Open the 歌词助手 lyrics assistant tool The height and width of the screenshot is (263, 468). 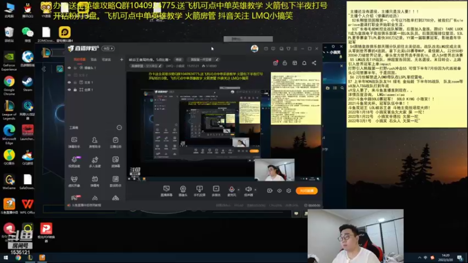click(115, 181)
